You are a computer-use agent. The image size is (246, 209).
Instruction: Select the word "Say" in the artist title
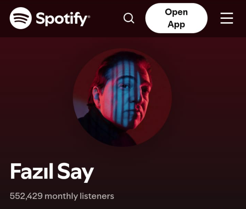(76, 172)
